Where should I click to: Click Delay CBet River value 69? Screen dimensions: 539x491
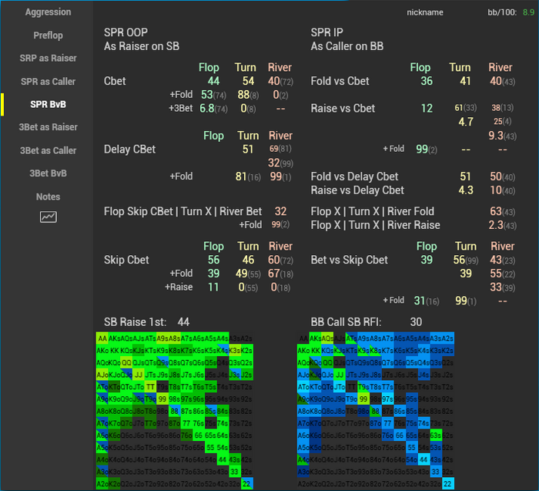[x=274, y=149]
